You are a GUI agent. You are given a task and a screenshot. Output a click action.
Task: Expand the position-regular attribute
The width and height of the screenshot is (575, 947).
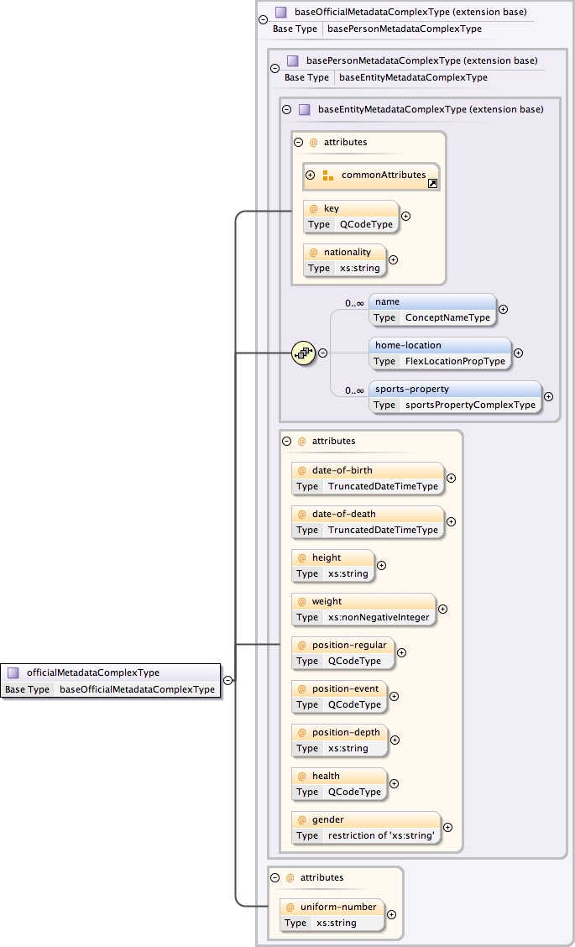click(401, 652)
